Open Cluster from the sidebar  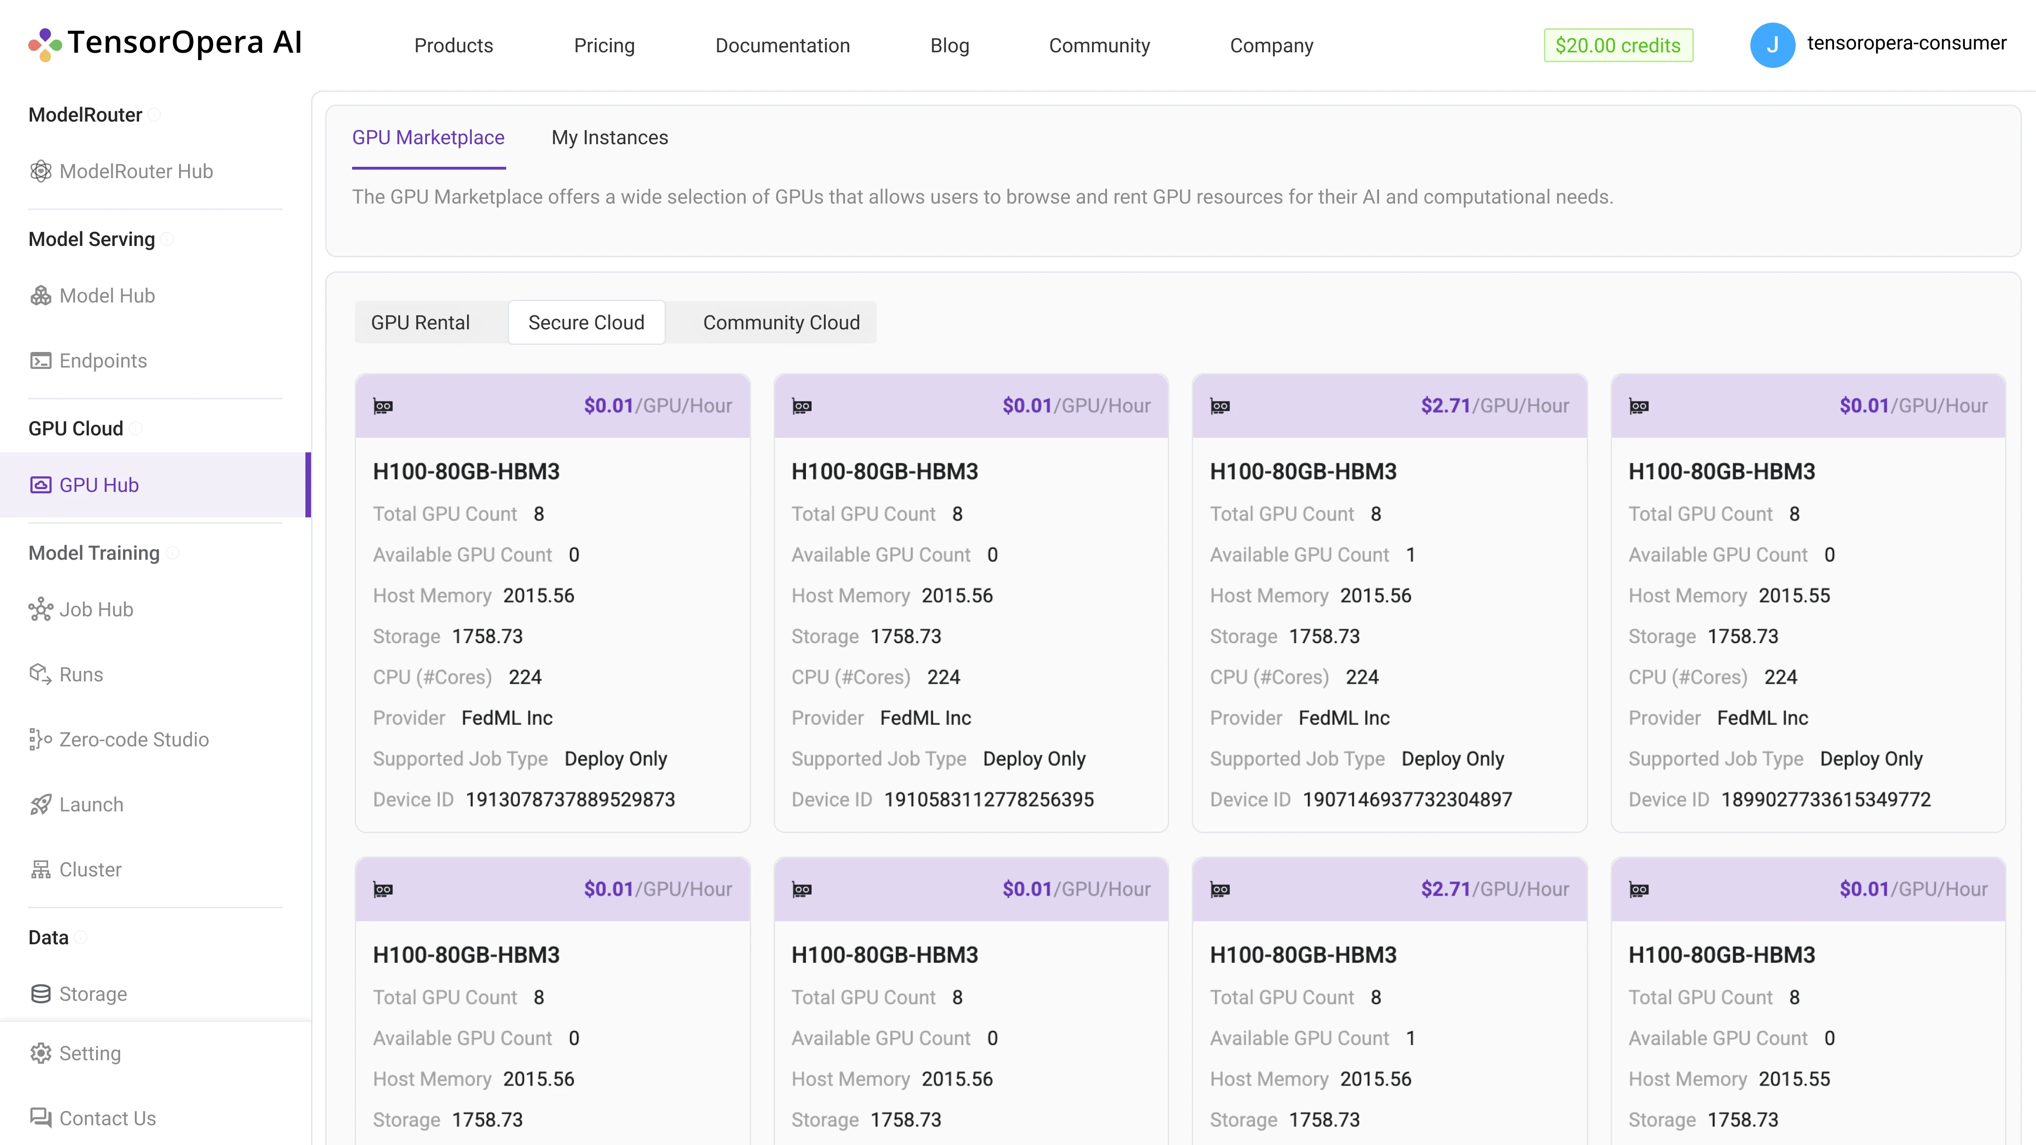tap(91, 868)
